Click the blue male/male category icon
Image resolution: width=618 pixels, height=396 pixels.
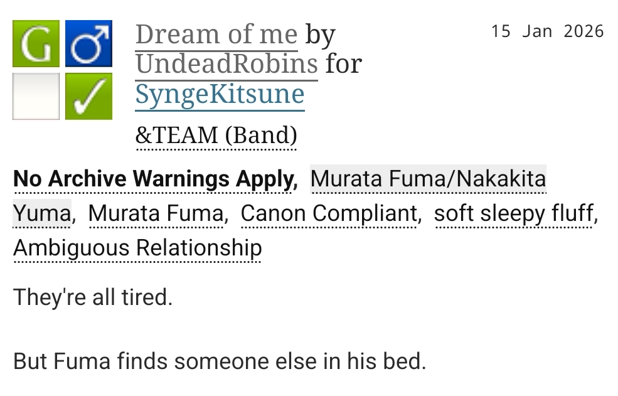click(88, 44)
